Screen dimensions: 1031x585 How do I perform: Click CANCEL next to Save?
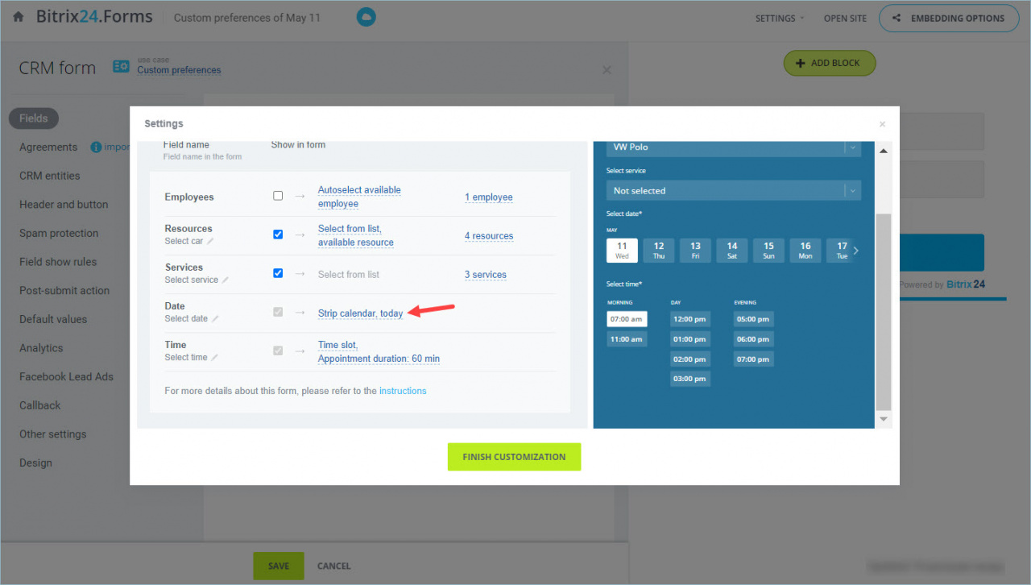(334, 566)
